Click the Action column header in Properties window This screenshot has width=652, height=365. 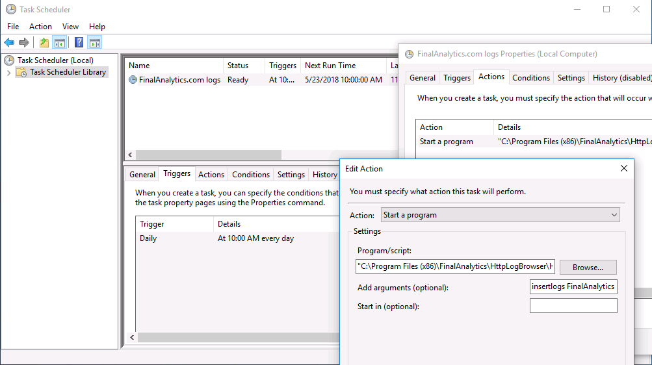(x=454, y=127)
